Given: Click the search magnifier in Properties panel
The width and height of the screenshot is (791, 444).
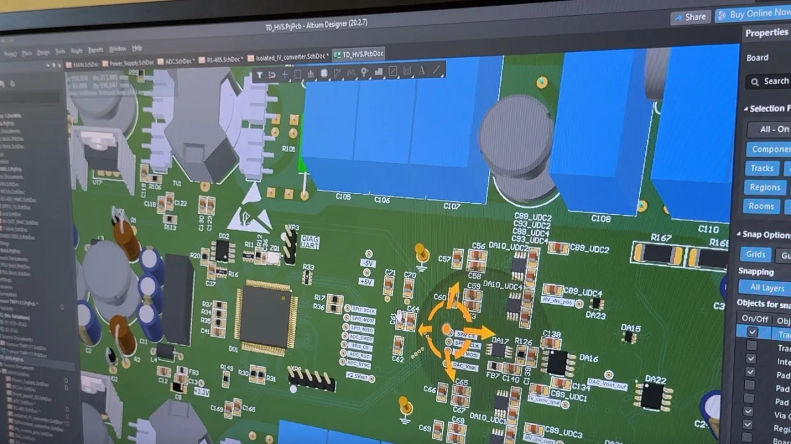Looking at the screenshot, I should click(754, 82).
